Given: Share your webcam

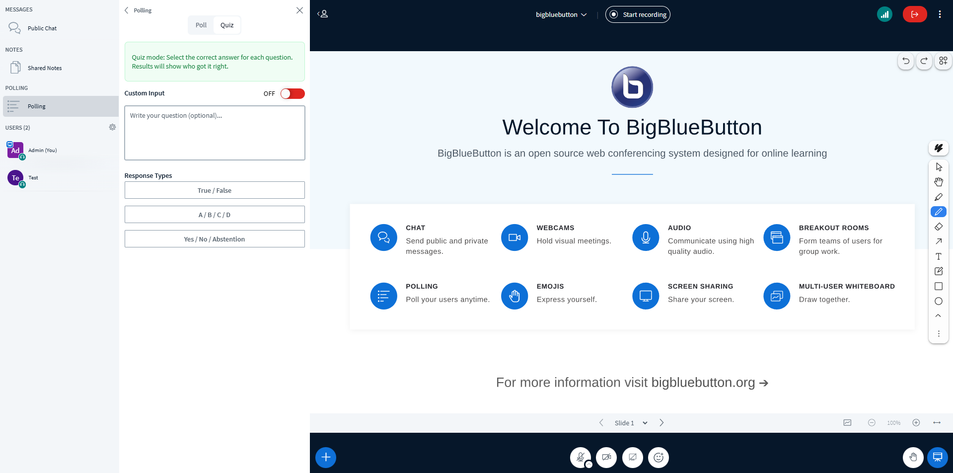Looking at the screenshot, I should tap(606, 458).
